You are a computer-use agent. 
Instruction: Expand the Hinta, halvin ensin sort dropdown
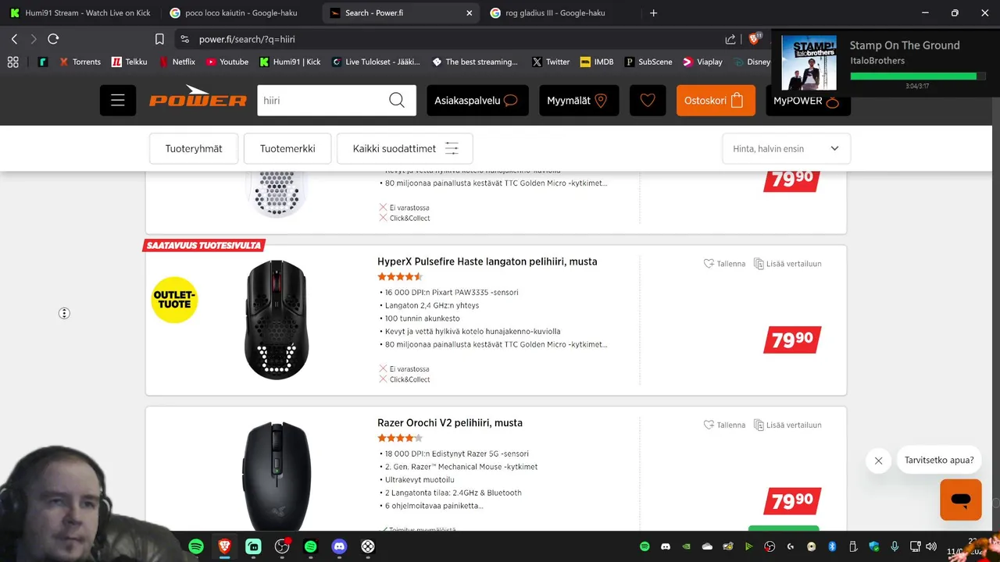pos(786,148)
